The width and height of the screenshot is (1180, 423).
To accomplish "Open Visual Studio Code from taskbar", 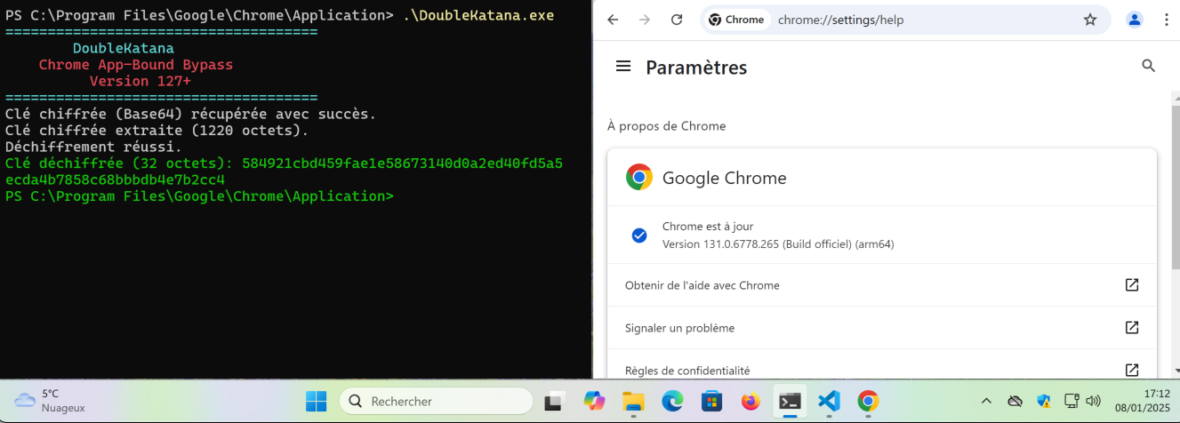I will pyautogui.click(x=829, y=402).
